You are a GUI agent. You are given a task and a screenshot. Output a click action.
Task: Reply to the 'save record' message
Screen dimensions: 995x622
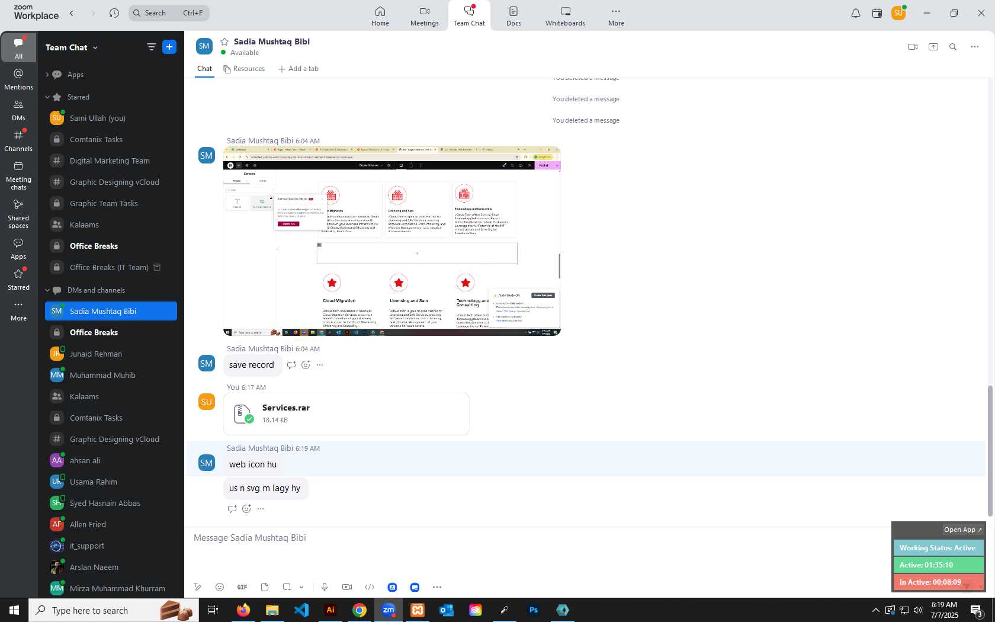pyautogui.click(x=291, y=365)
